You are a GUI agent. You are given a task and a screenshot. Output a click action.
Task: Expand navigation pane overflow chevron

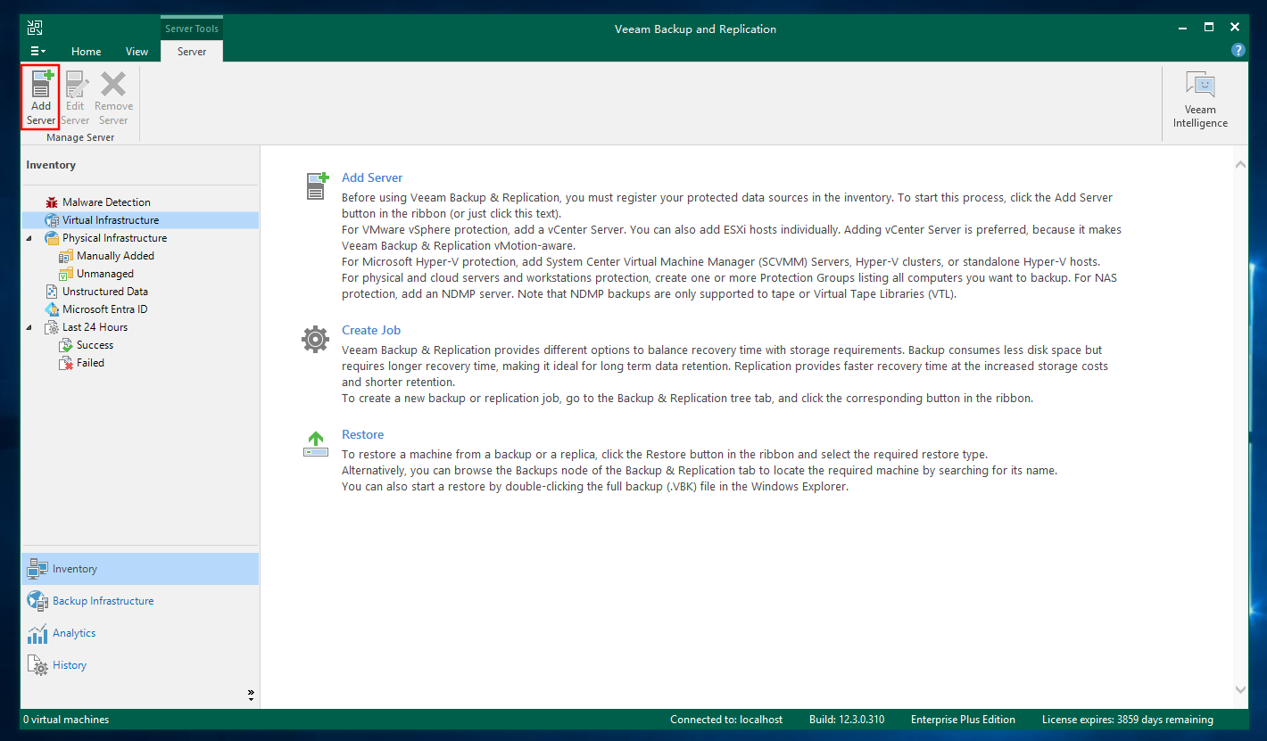[251, 694]
